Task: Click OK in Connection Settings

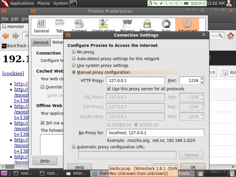Action: (193, 167)
